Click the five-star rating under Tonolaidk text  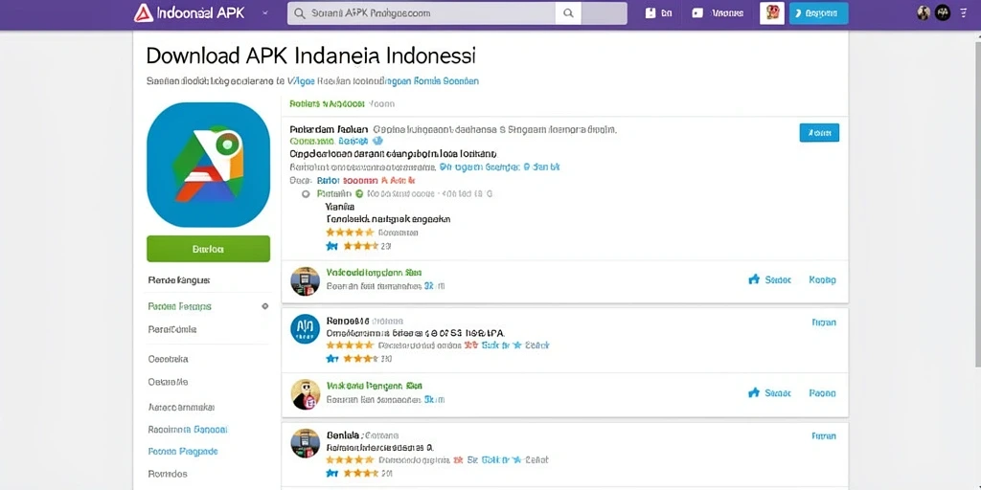tap(350, 232)
